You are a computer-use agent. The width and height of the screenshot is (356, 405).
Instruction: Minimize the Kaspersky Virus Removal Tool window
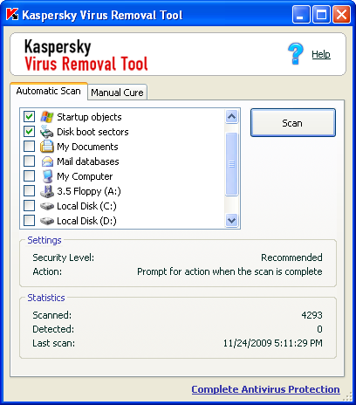301,14
